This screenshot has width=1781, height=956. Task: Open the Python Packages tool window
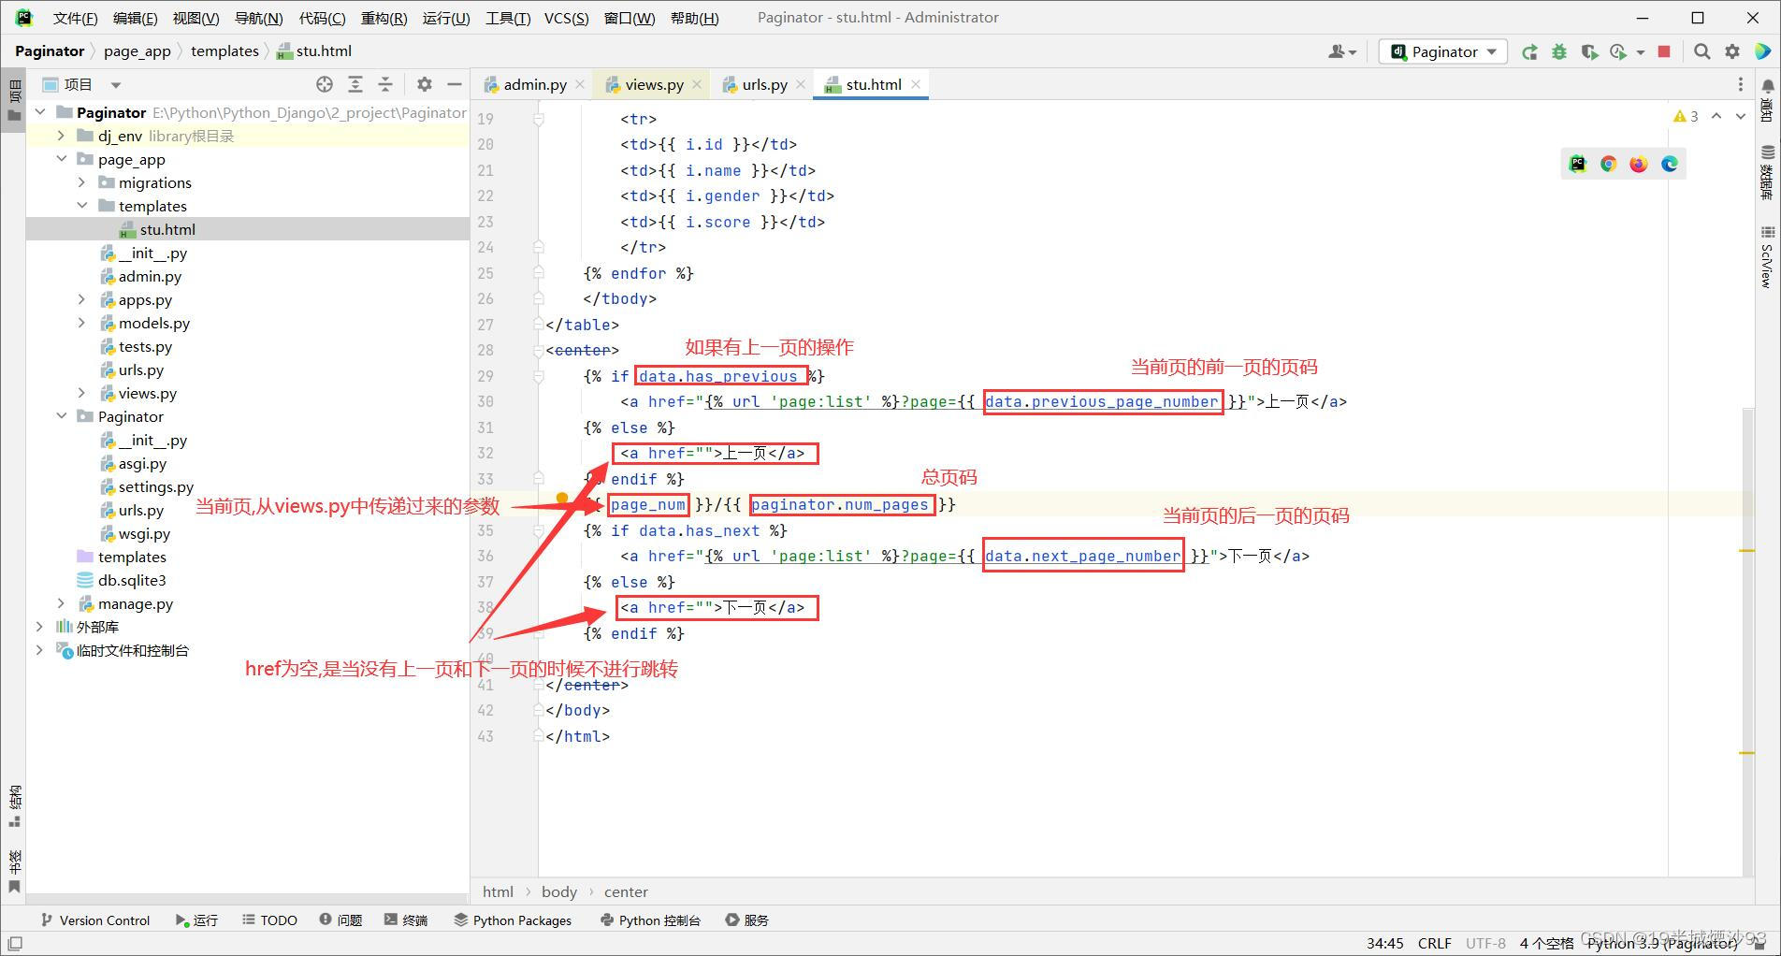click(513, 920)
